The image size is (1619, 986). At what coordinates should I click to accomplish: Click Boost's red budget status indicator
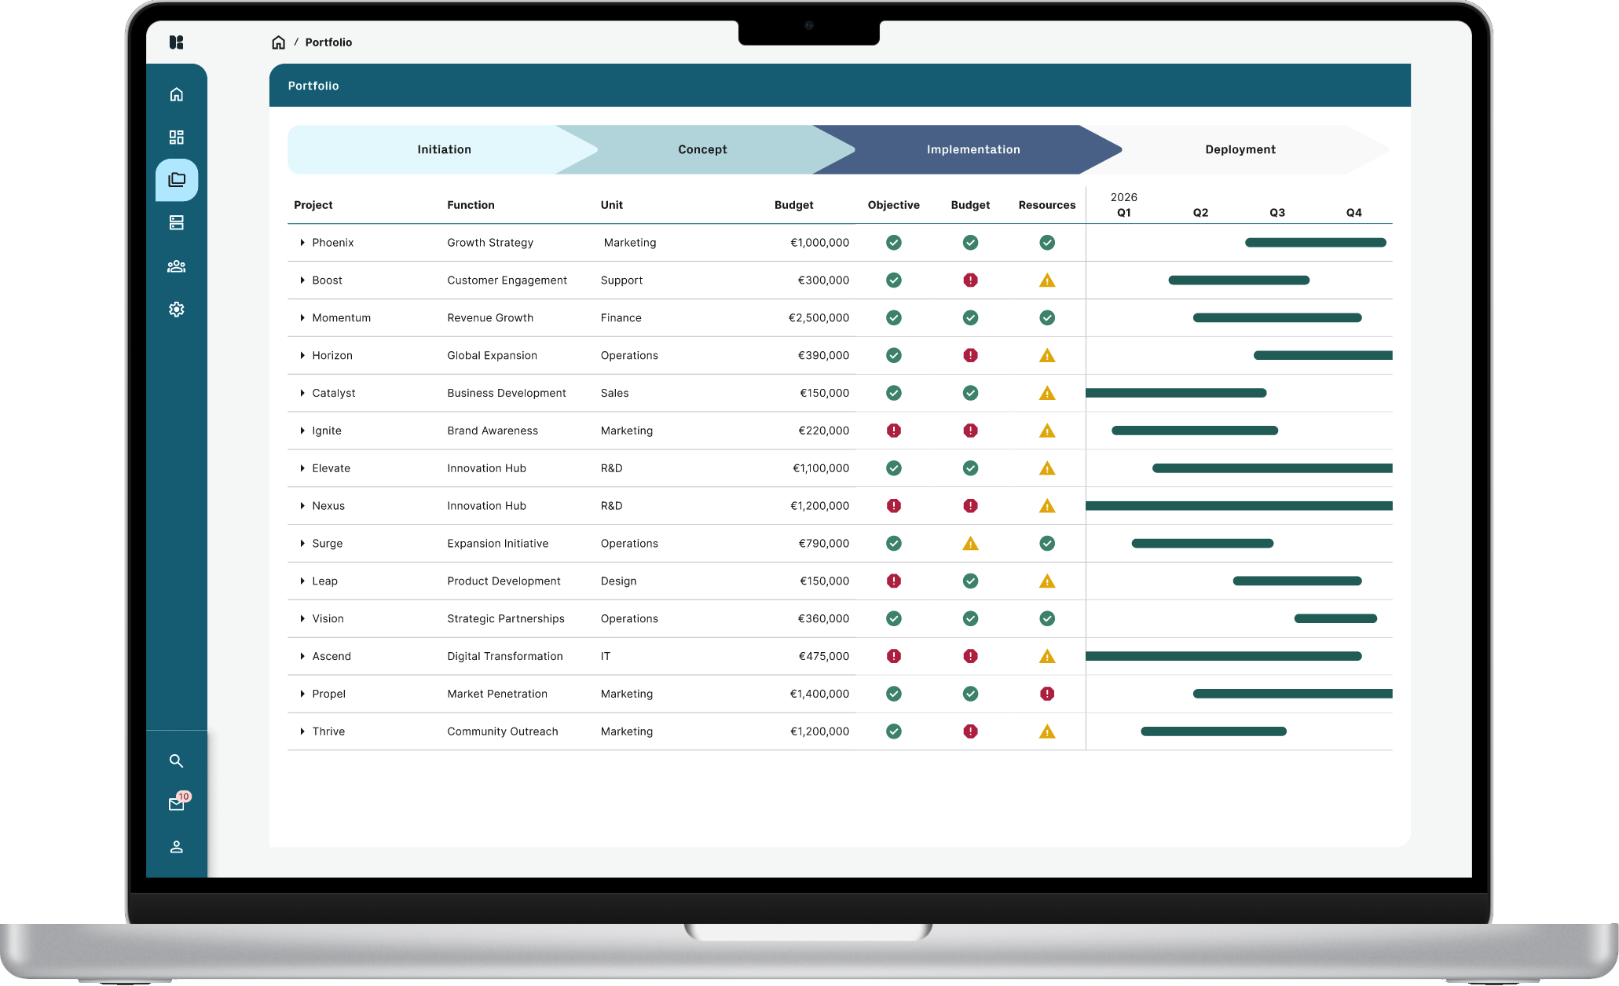tap(970, 280)
